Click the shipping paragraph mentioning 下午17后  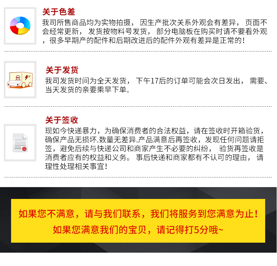pyautogui.click(x=157, y=85)
